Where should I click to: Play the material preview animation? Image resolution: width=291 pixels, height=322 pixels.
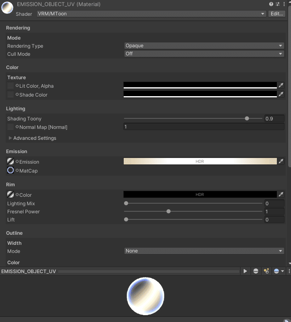(245, 271)
